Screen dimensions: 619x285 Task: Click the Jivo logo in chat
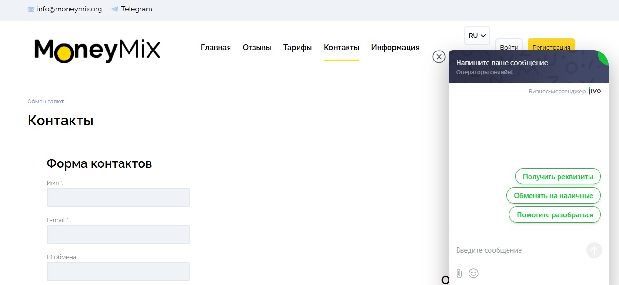(595, 91)
